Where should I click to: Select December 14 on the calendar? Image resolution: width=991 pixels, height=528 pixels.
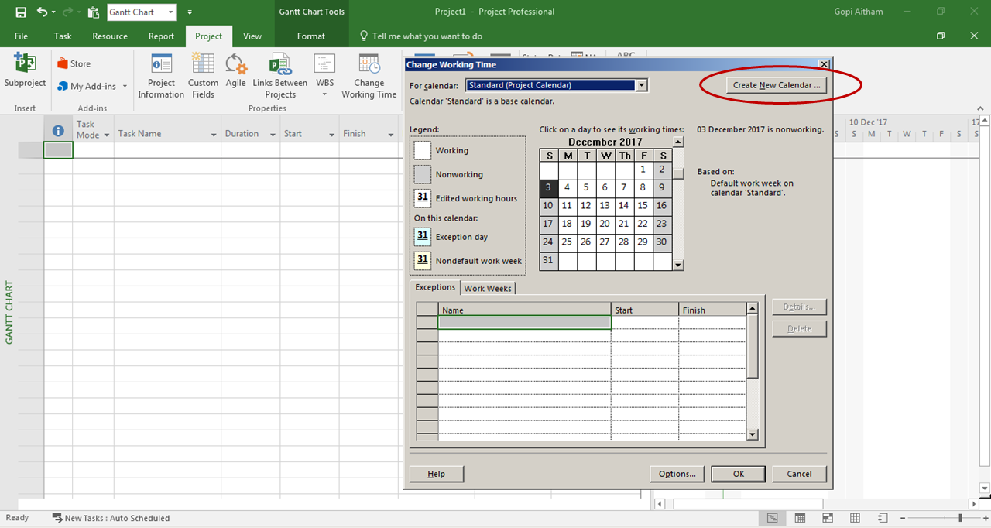[x=623, y=205]
